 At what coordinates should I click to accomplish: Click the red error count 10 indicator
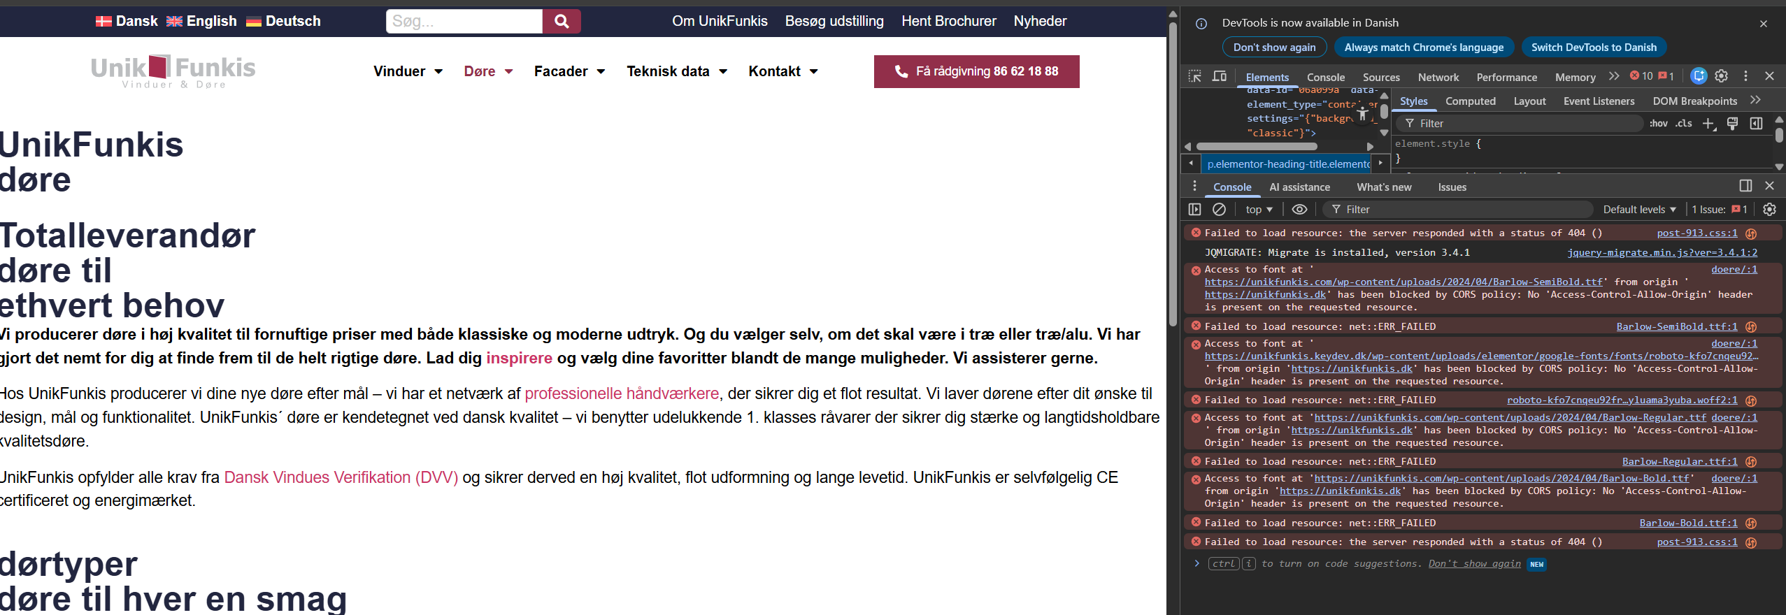(x=1641, y=75)
